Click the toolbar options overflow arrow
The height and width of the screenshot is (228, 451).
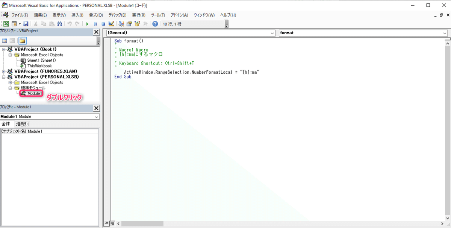[227, 24]
